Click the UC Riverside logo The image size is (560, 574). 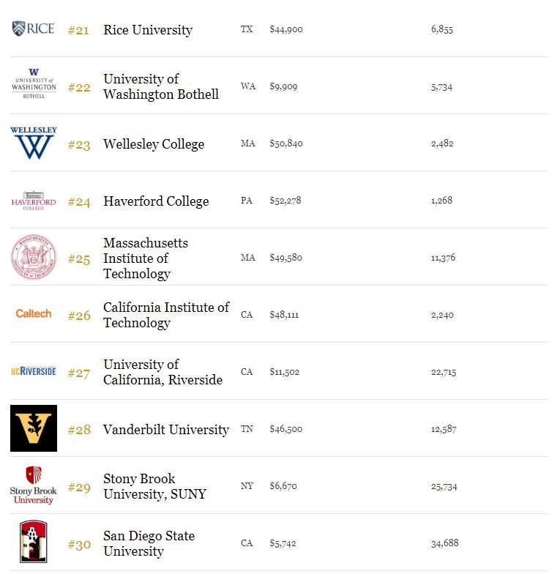pos(34,371)
